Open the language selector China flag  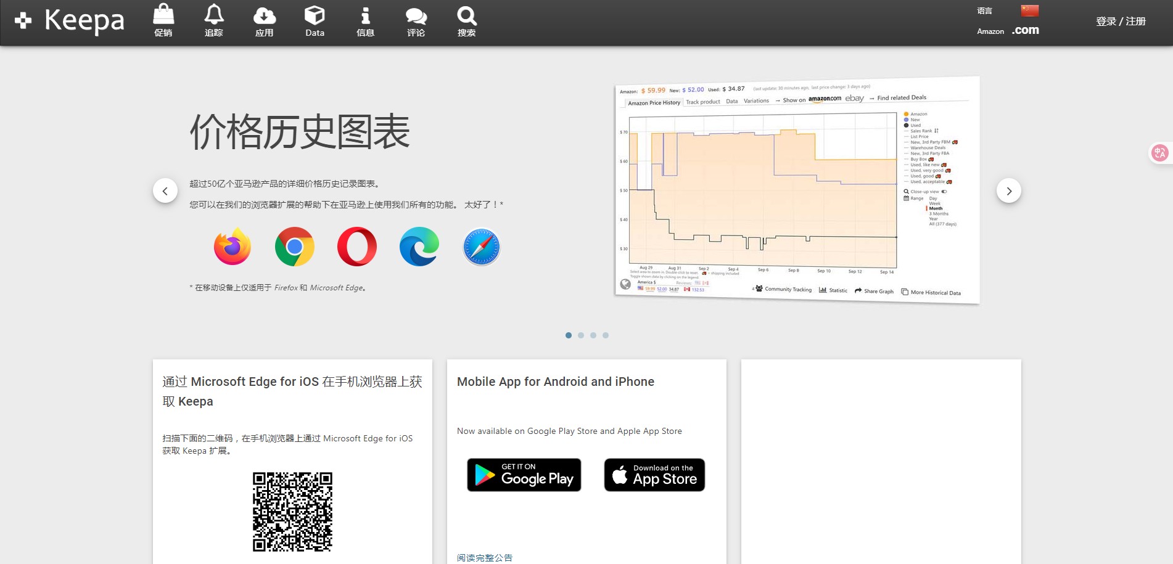(x=1029, y=10)
